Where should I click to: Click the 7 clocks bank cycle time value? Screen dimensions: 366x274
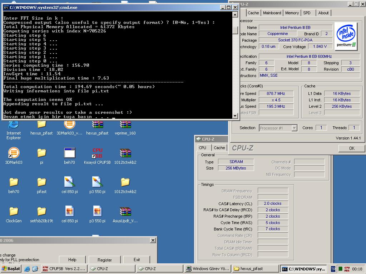tap(273, 229)
